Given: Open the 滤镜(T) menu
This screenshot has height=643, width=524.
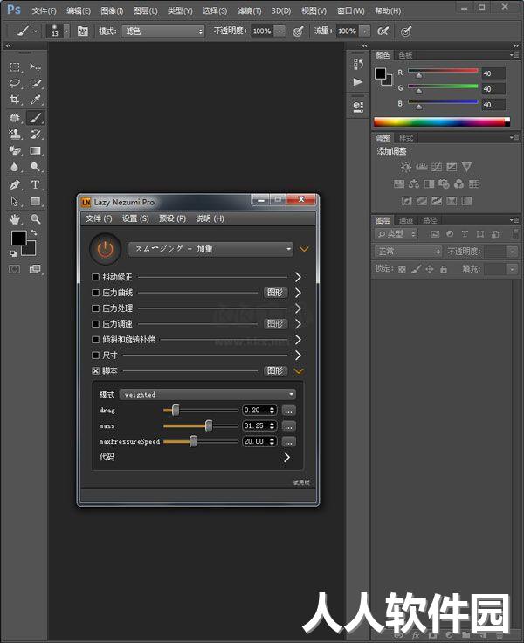Looking at the screenshot, I should [249, 11].
